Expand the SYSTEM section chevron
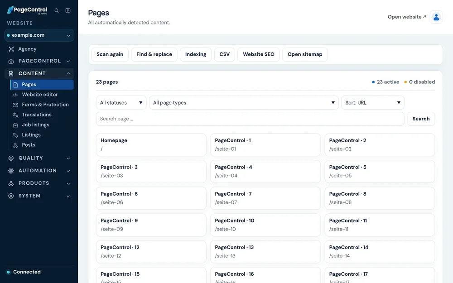The height and width of the screenshot is (283, 453). click(68, 196)
